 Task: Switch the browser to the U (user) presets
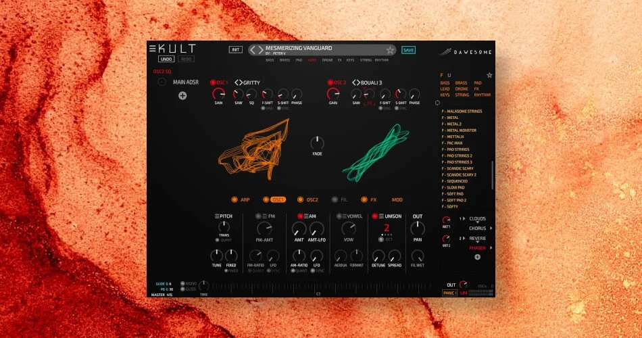click(449, 76)
